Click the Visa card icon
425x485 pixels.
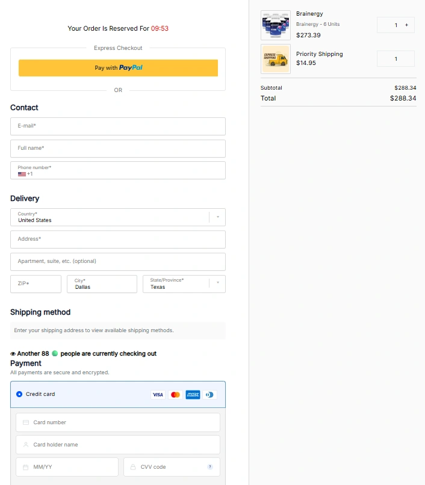tap(157, 395)
